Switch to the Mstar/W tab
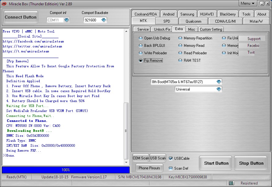This screenshot has height=187, width=272. point(256,21)
